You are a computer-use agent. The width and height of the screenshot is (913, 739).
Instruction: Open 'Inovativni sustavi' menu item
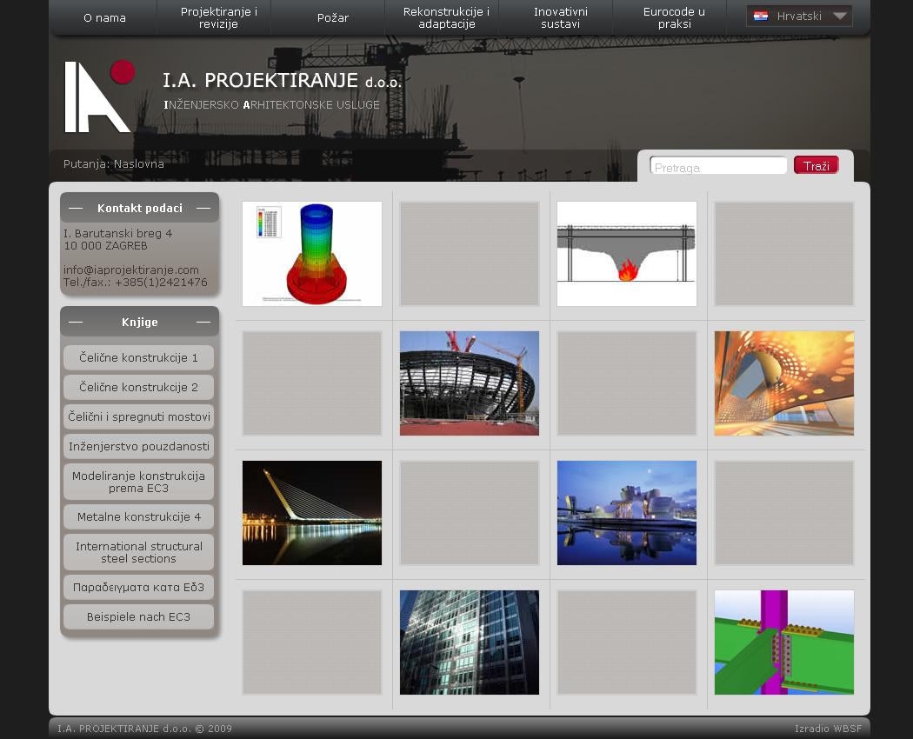click(560, 18)
